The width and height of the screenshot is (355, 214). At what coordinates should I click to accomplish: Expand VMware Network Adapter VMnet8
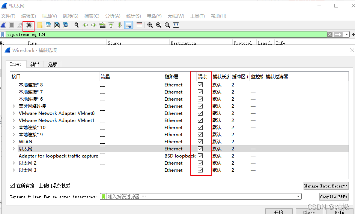coord(14,113)
